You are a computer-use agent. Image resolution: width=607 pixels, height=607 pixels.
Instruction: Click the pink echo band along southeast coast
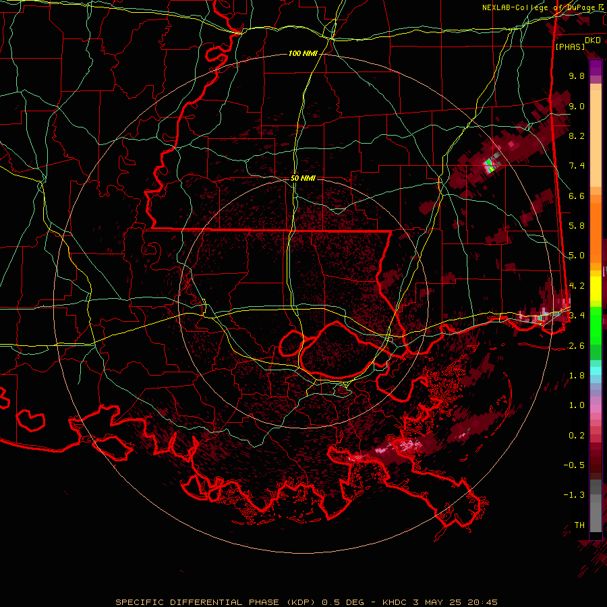[399, 449]
